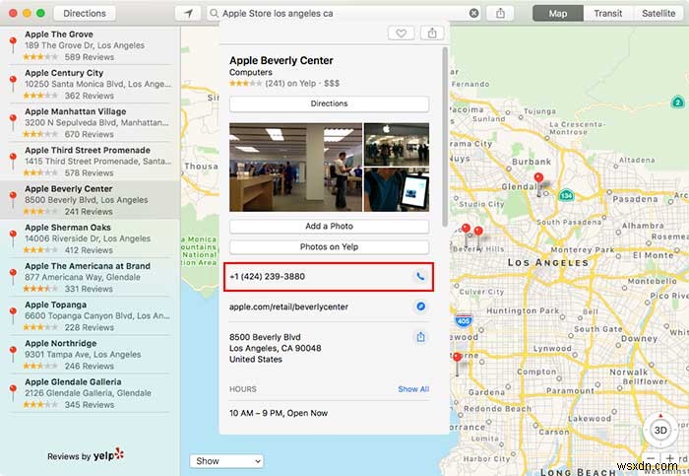This screenshot has height=476, width=689.
Task: Select Apple Northridge result
Action: (x=91, y=354)
